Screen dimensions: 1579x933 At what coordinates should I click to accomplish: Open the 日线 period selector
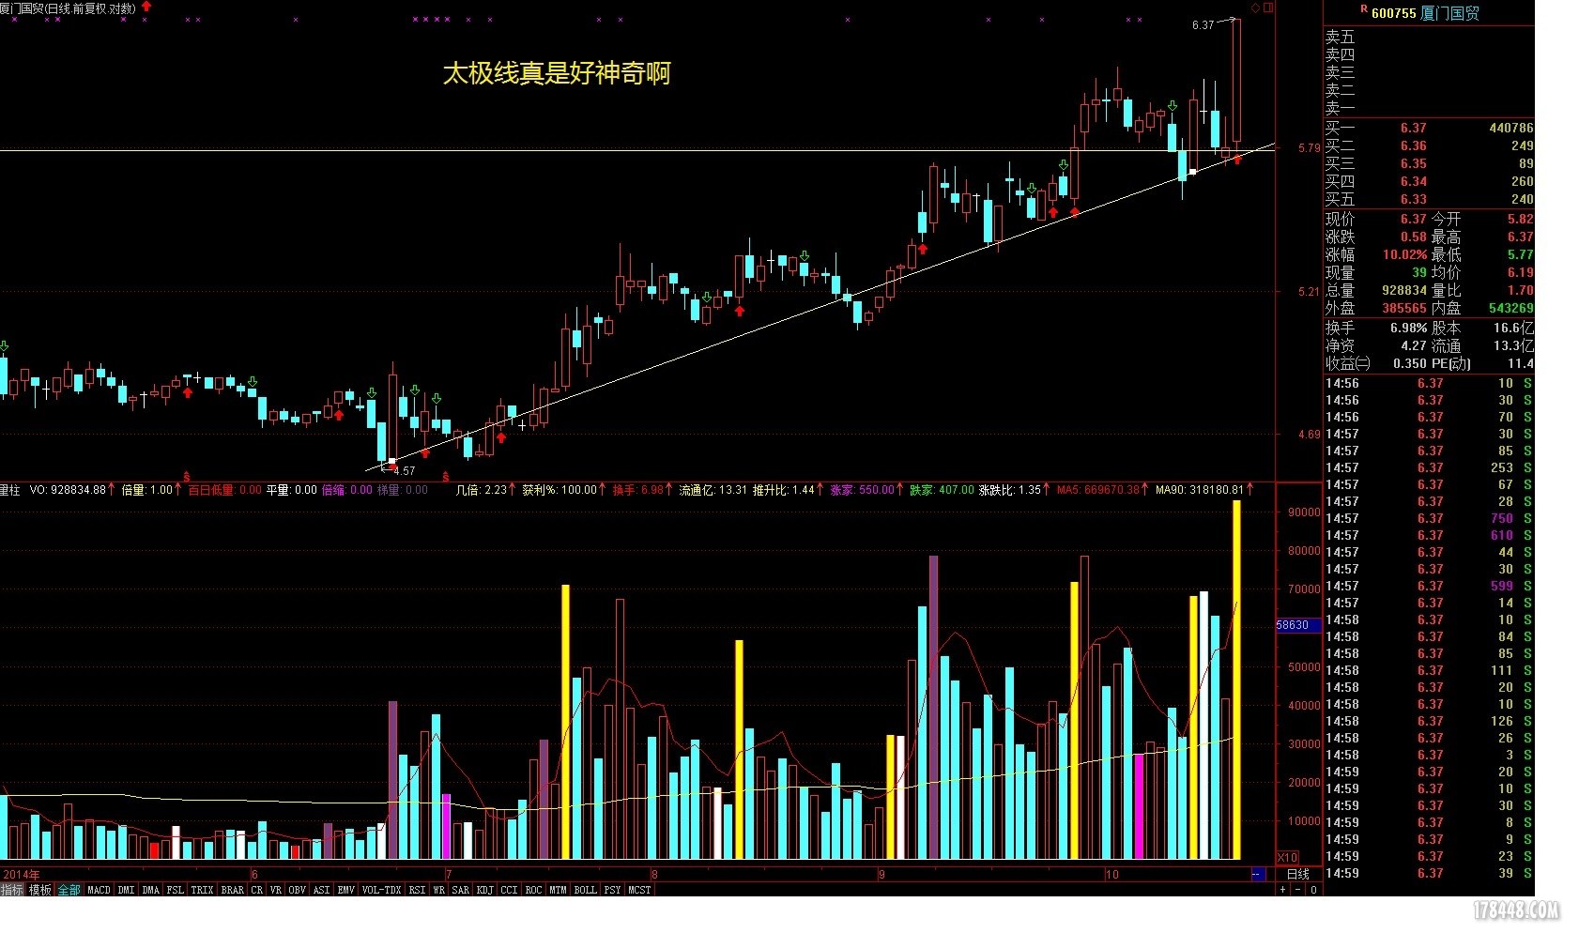pyautogui.click(x=1297, y=874)
